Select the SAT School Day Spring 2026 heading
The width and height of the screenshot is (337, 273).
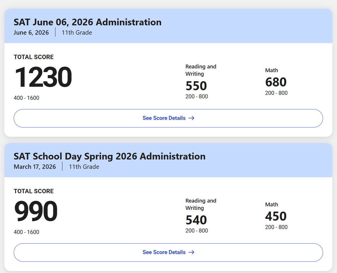110,157
